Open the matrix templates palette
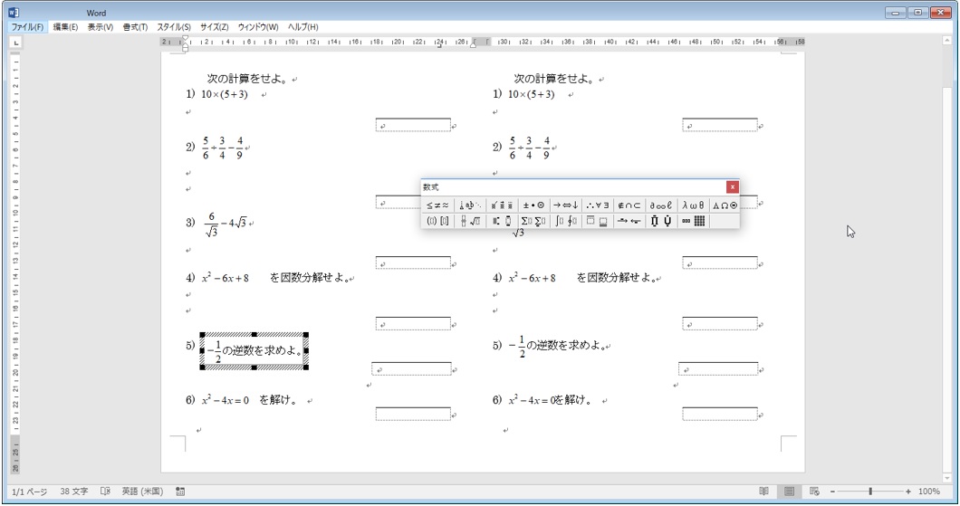 tap(693, 222)
